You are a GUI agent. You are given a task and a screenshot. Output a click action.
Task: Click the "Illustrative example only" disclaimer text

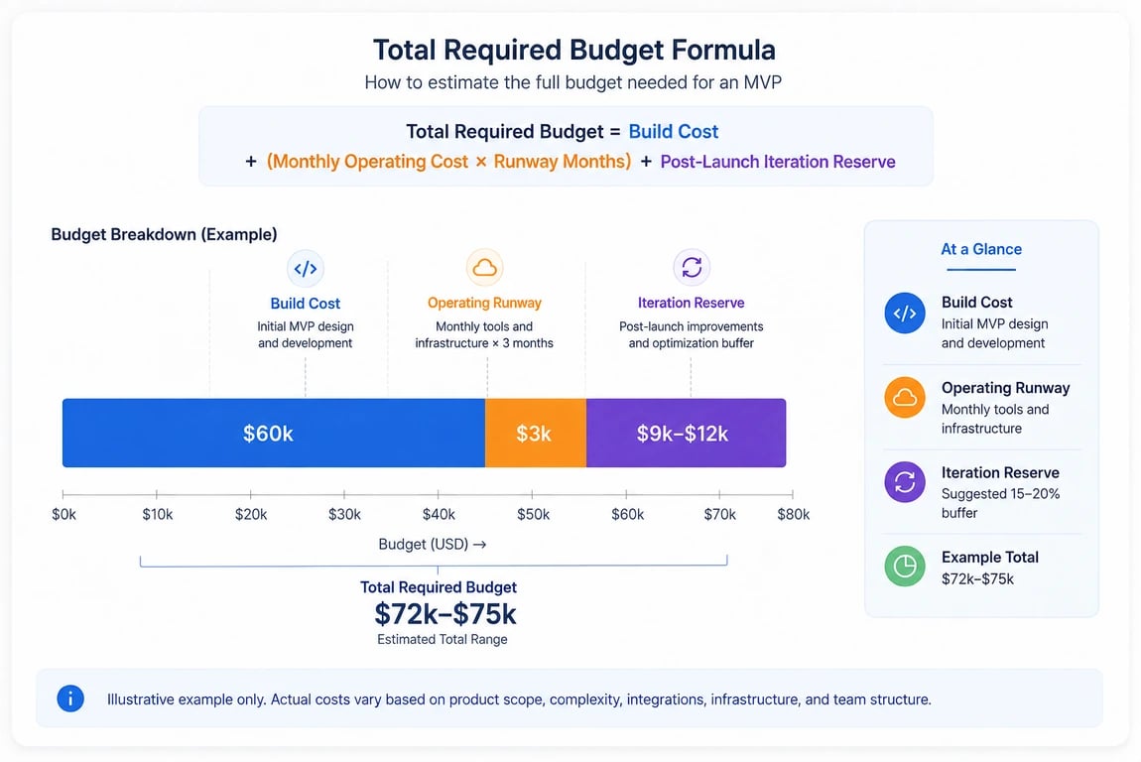520,699
